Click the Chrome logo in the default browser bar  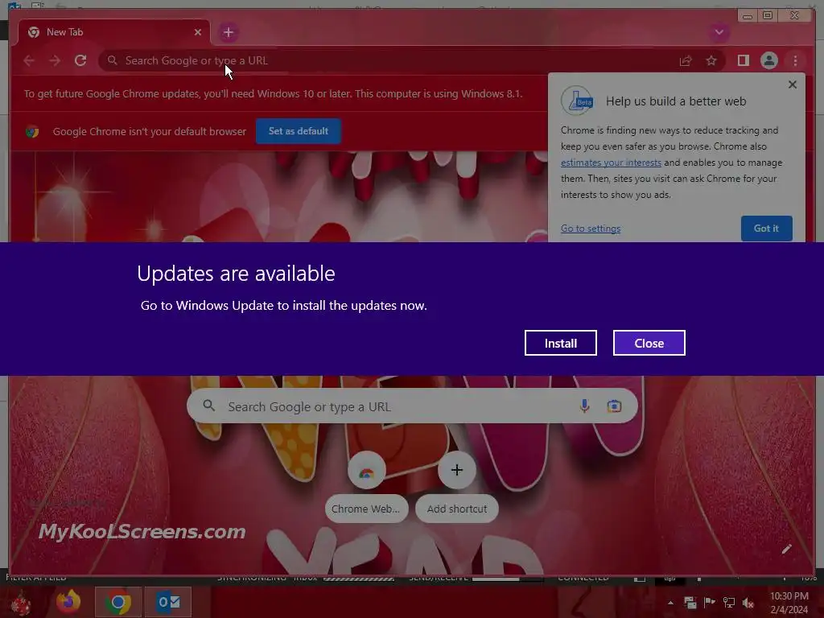click(x=32, y=131)
